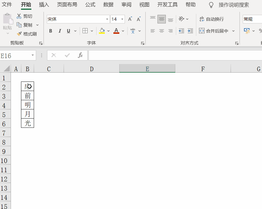This screenshot has width=262, height=209.
Task: Switch to the 数据 Data tab
Action: coord(108,4)
